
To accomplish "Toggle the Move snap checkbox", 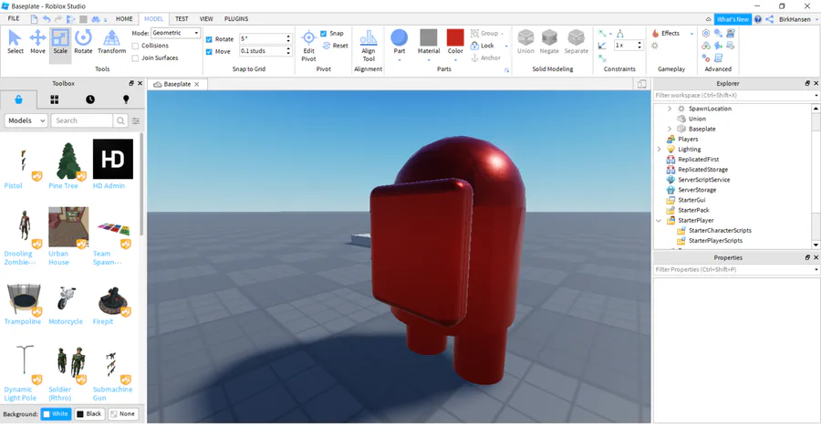I will pyautogui.click(x=209, y=52).
